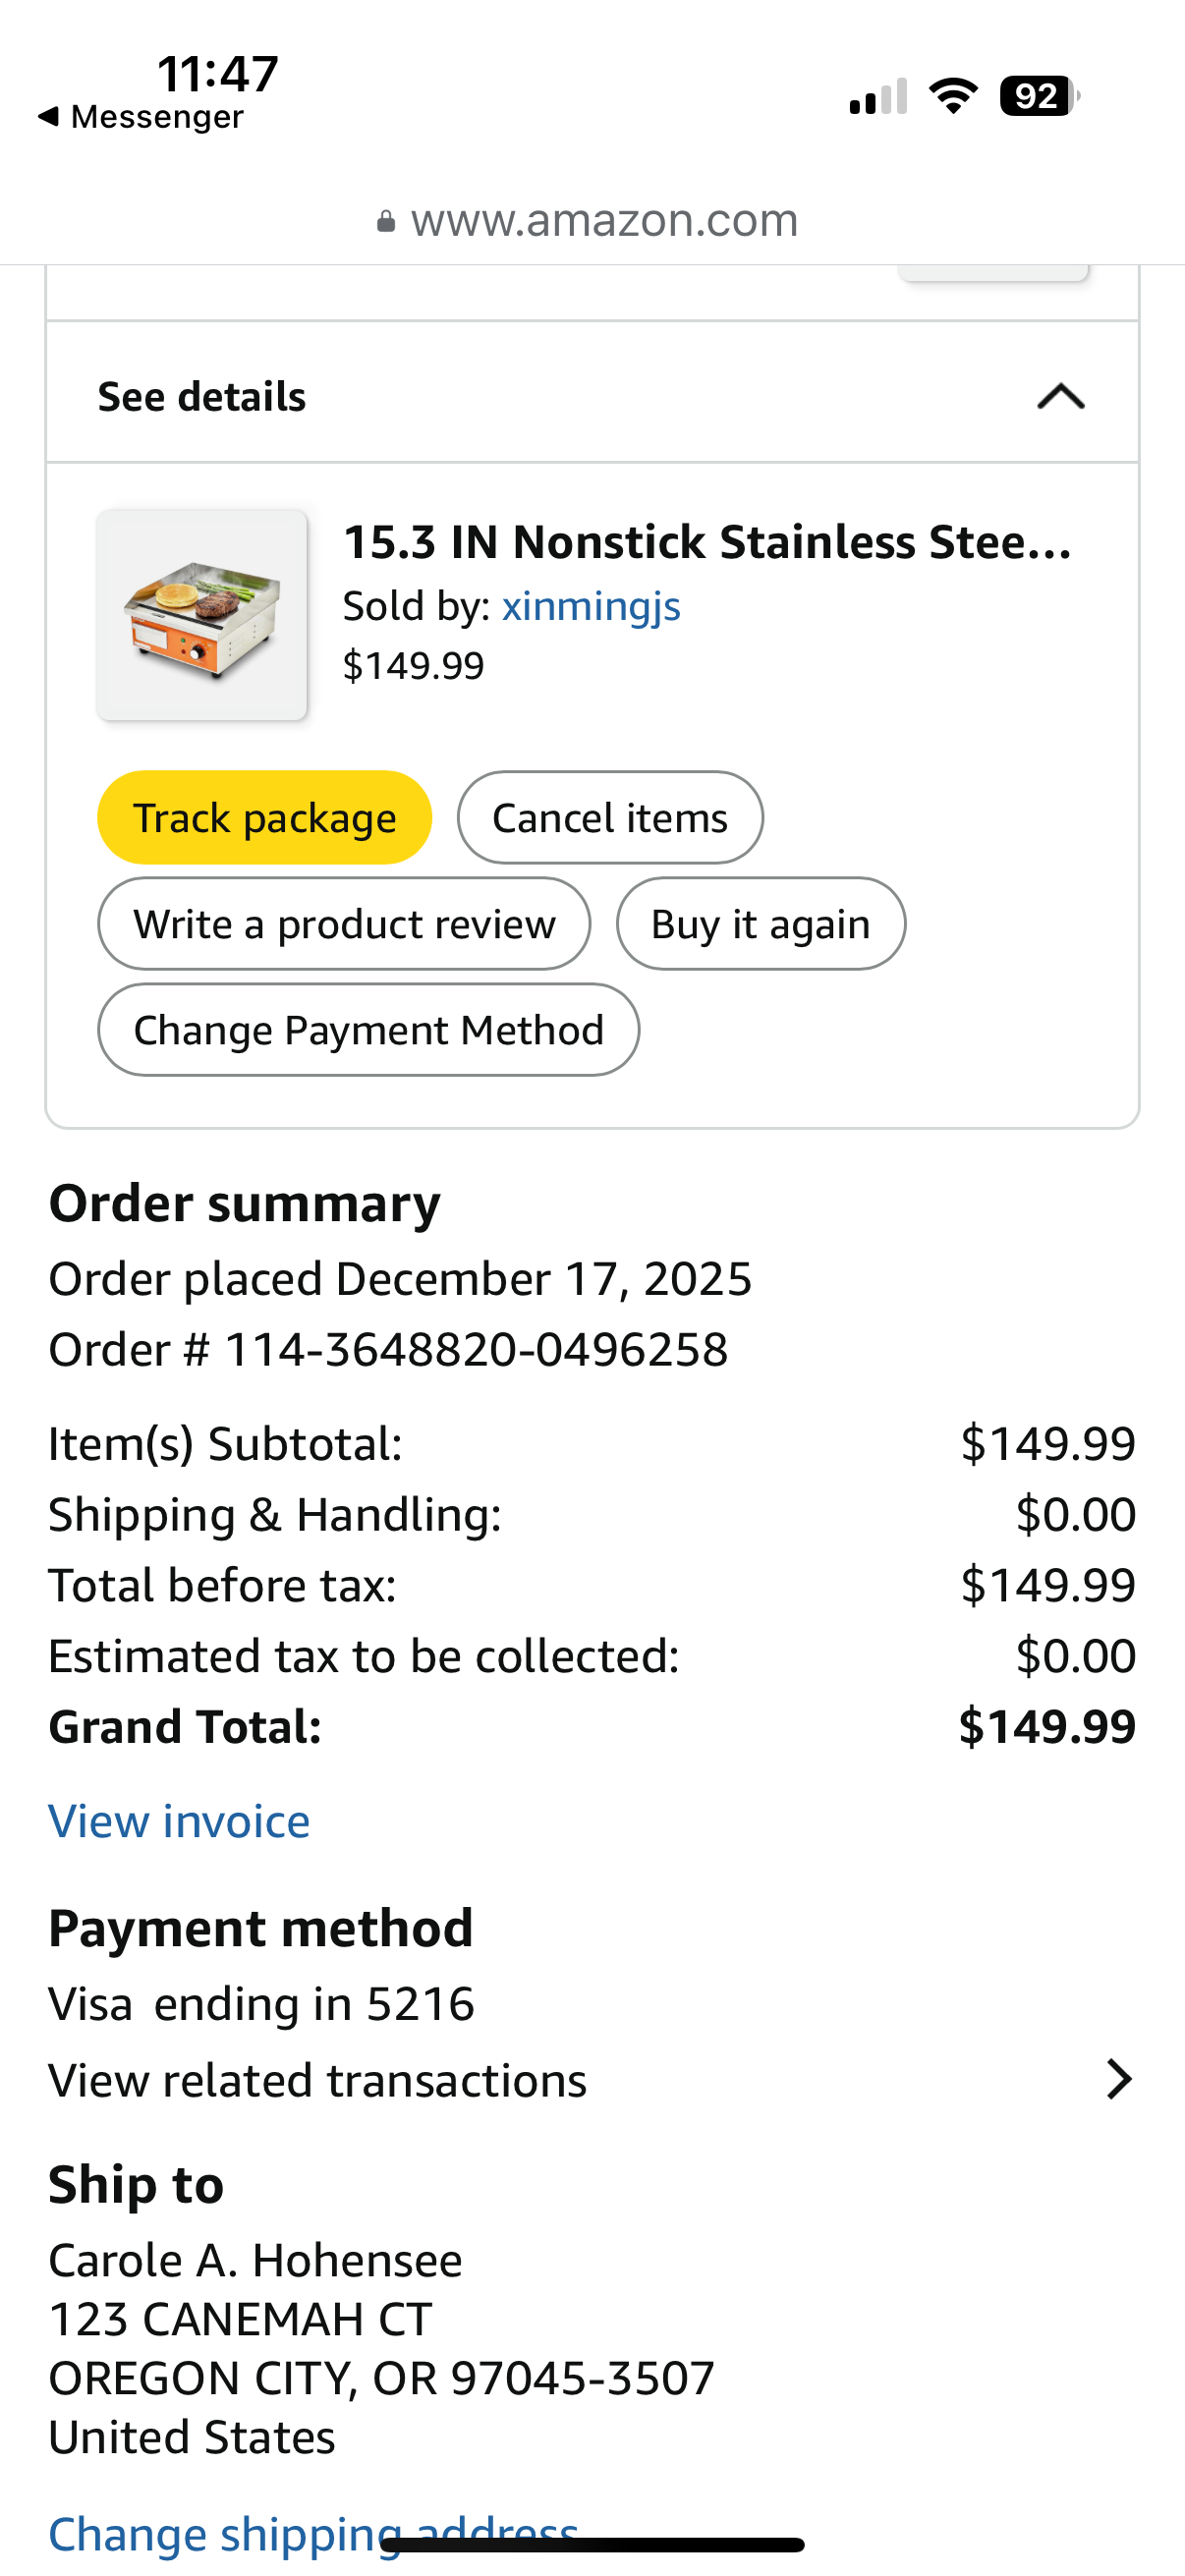Image resolution: width=1185 pixels, height=2576 pixels.
Task: Tap the padlock icon in address bar
Action: pyautogui.click(x=386, y=222)
